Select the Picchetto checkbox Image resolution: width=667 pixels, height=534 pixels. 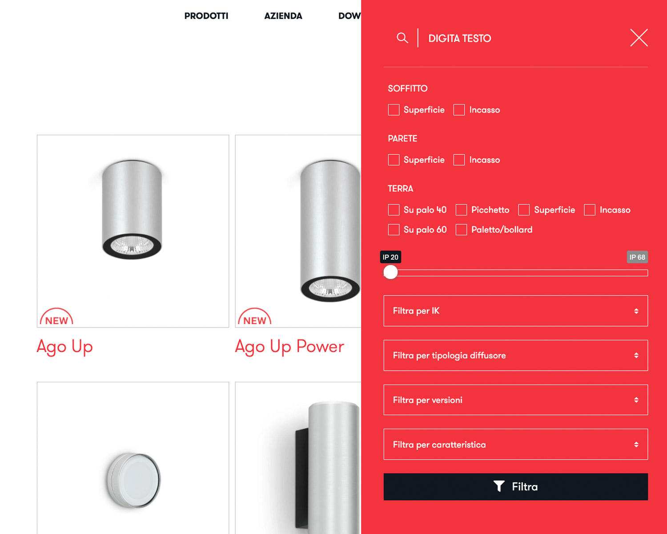[461, 210]
